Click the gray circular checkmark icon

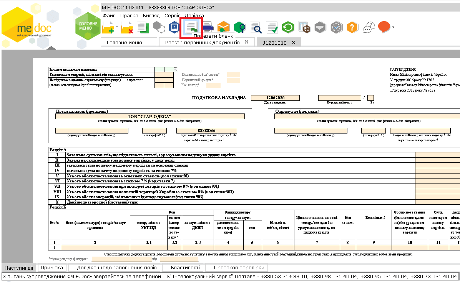[x=336, y=28]
